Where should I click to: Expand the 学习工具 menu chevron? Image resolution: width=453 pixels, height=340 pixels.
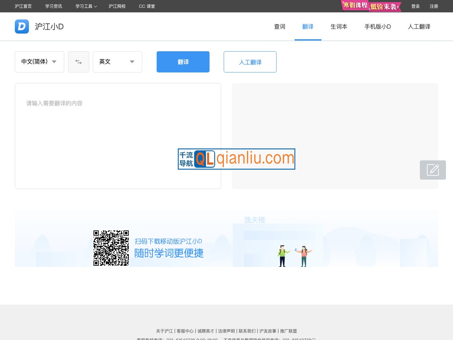coord(96,6)
